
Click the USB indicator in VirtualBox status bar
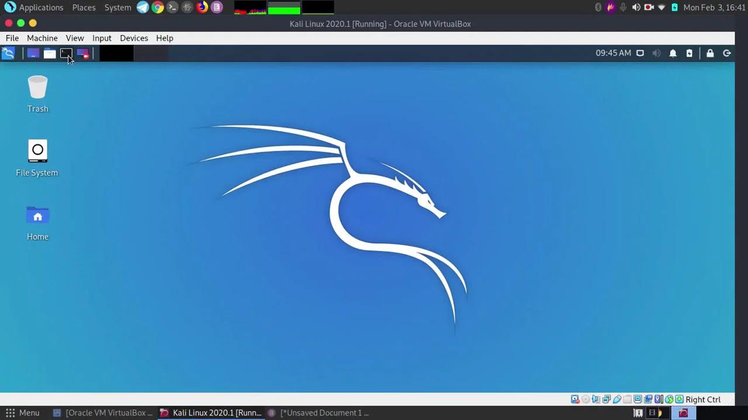point(617,400)
